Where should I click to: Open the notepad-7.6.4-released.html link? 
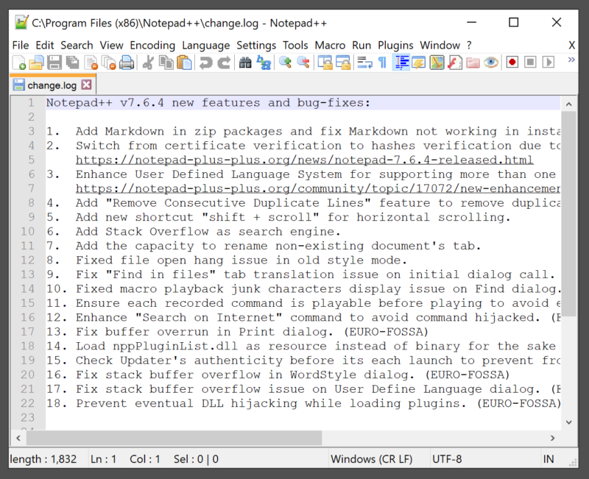[304, 160]
